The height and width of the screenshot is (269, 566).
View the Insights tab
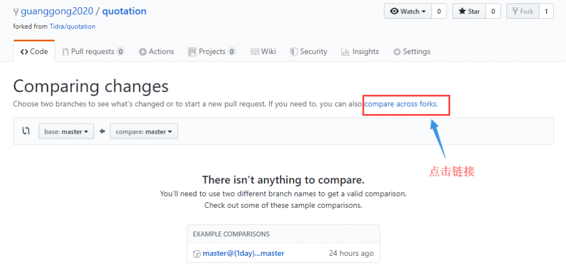pos(360,51)
